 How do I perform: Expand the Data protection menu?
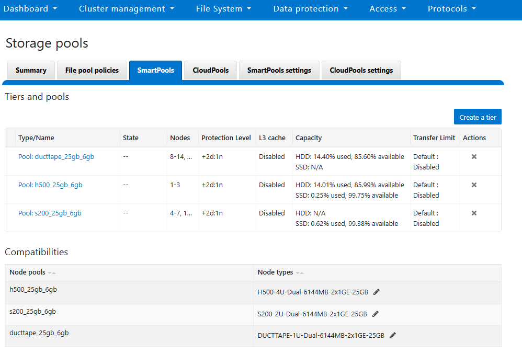pos(311,9)
